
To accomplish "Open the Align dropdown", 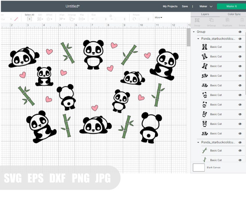I will coord(62,19).
